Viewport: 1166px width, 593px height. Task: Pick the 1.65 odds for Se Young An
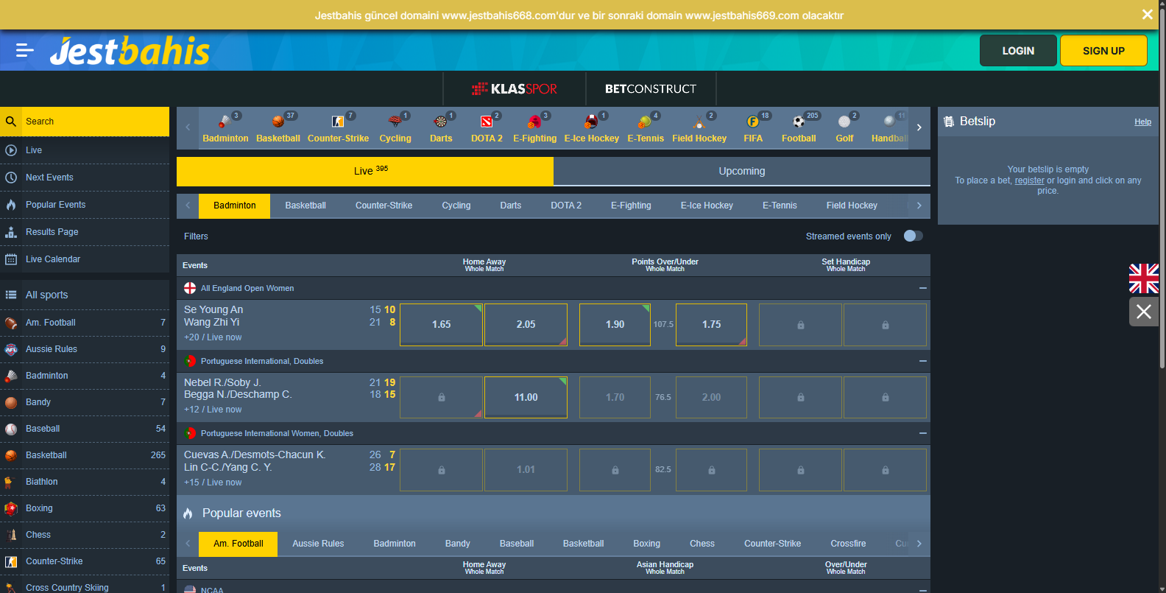point(441,324)
